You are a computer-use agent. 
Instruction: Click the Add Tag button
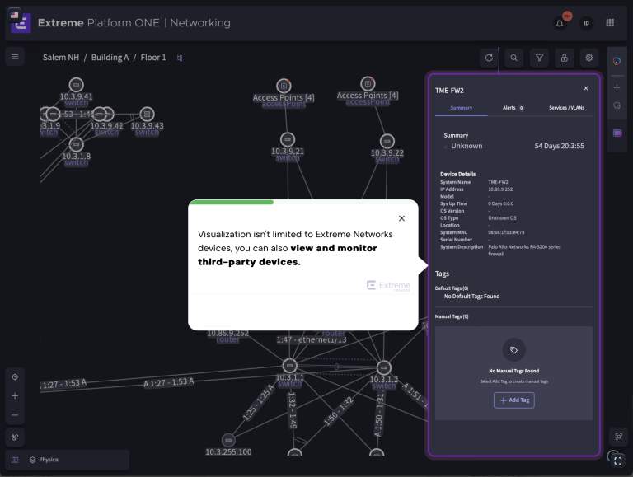pyautogui.click(x=514, y=400)
